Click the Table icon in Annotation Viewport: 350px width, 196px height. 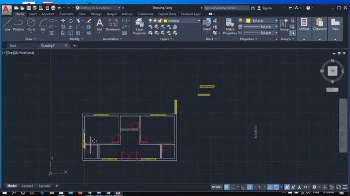pos(125,33)
